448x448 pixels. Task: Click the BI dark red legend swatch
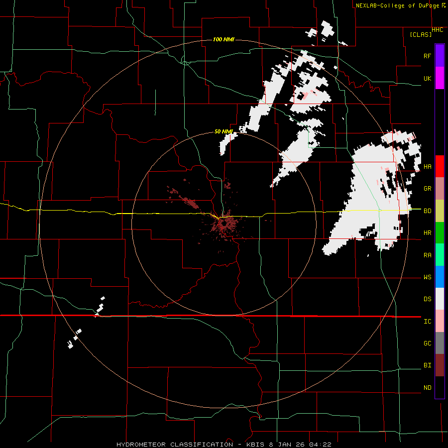click(440, 365)
